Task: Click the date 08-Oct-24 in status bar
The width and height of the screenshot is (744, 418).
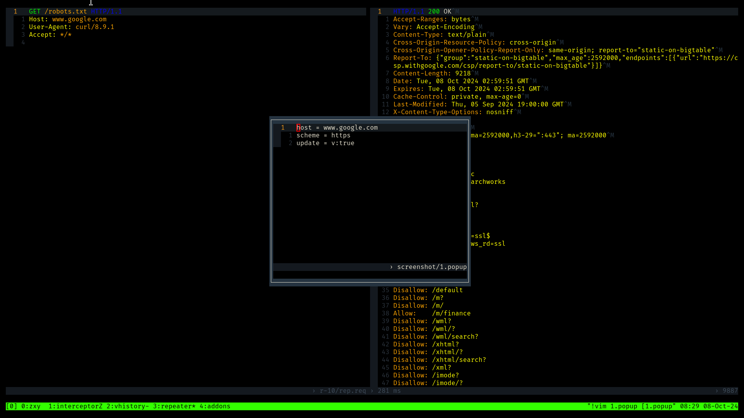Action: [720, 406]
